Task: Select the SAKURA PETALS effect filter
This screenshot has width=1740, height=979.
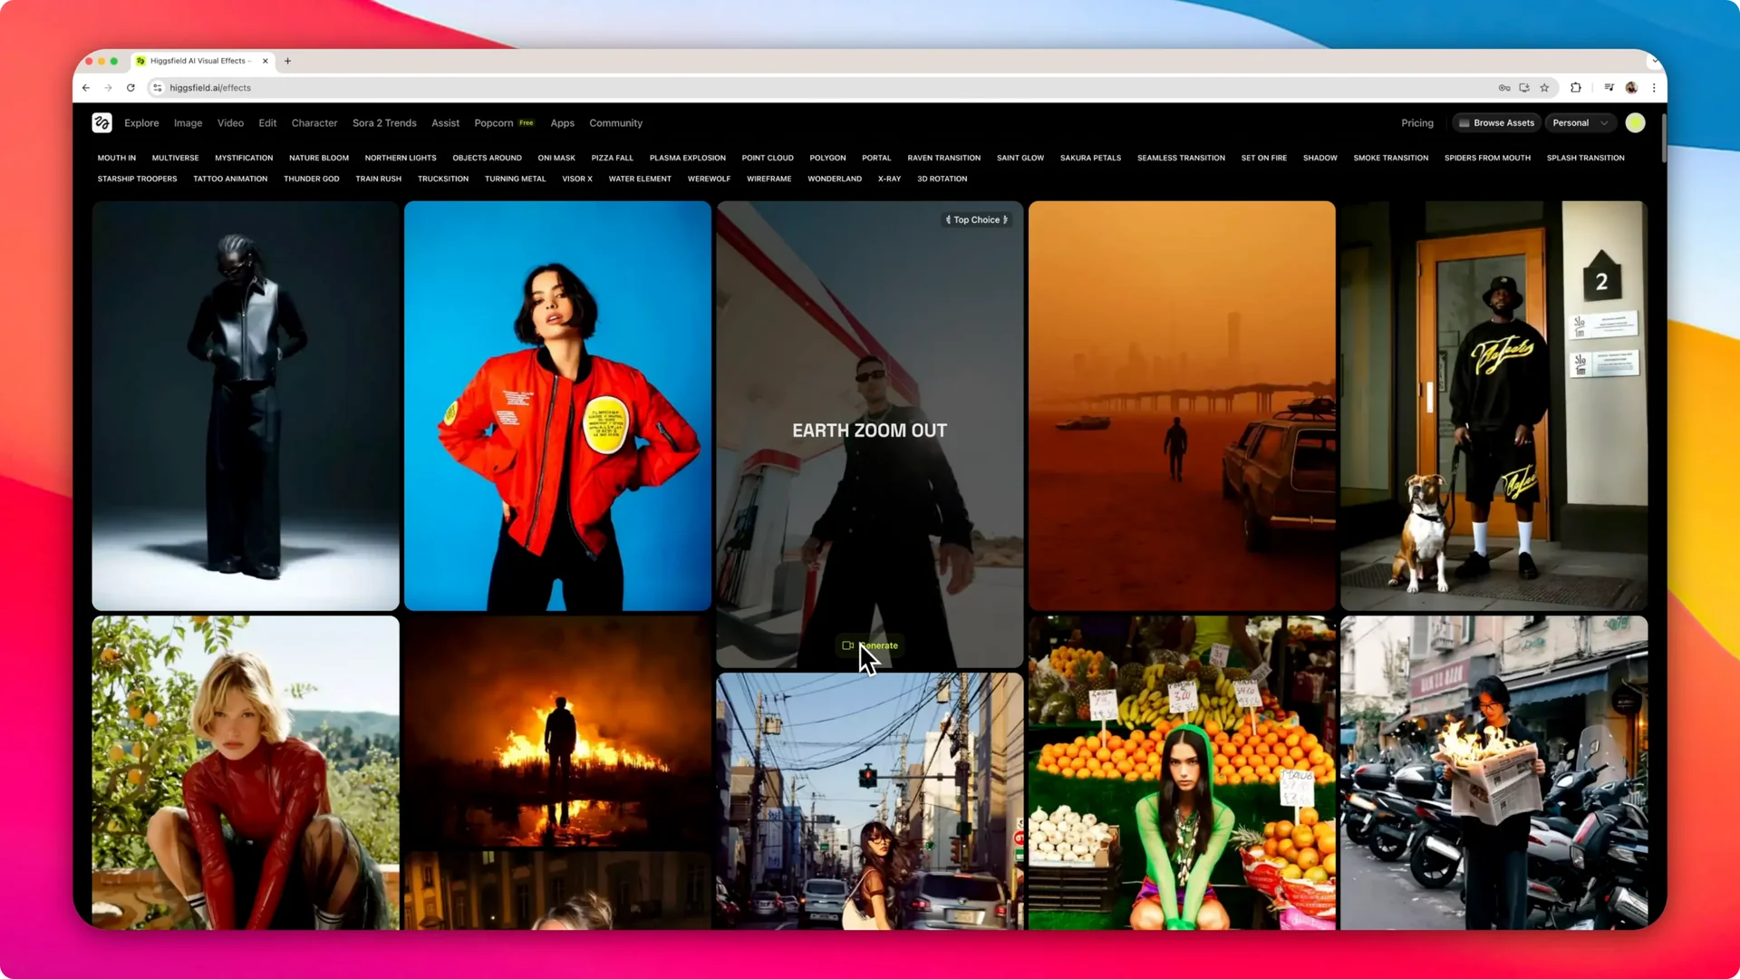Action: coord(1090,158)
